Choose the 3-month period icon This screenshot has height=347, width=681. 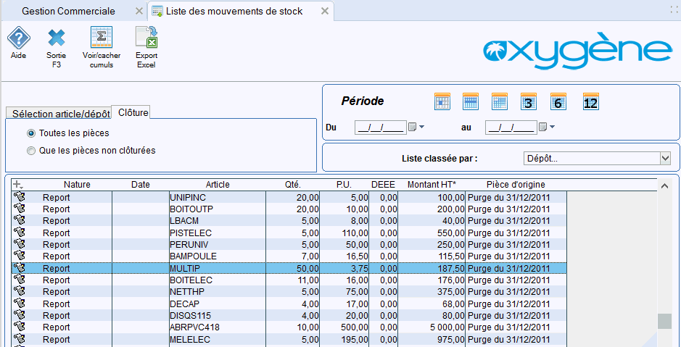click(528, 101)
